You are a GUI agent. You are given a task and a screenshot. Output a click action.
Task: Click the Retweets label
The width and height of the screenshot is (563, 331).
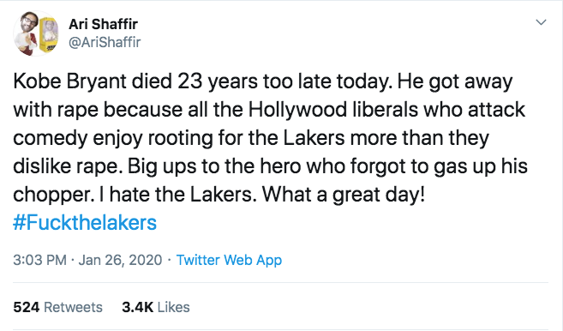[x=73, y=307]
